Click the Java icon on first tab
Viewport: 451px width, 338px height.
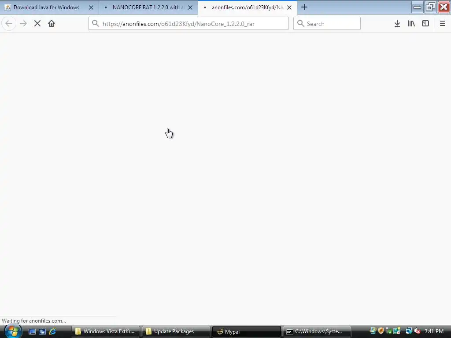pyautogui.click(x=7, y=7)
